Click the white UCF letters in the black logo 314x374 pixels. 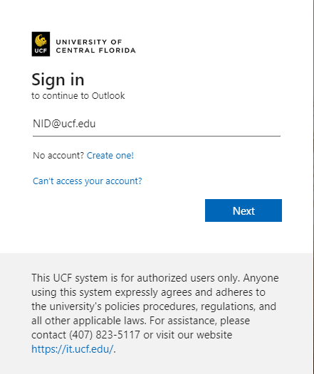(41, 50)
